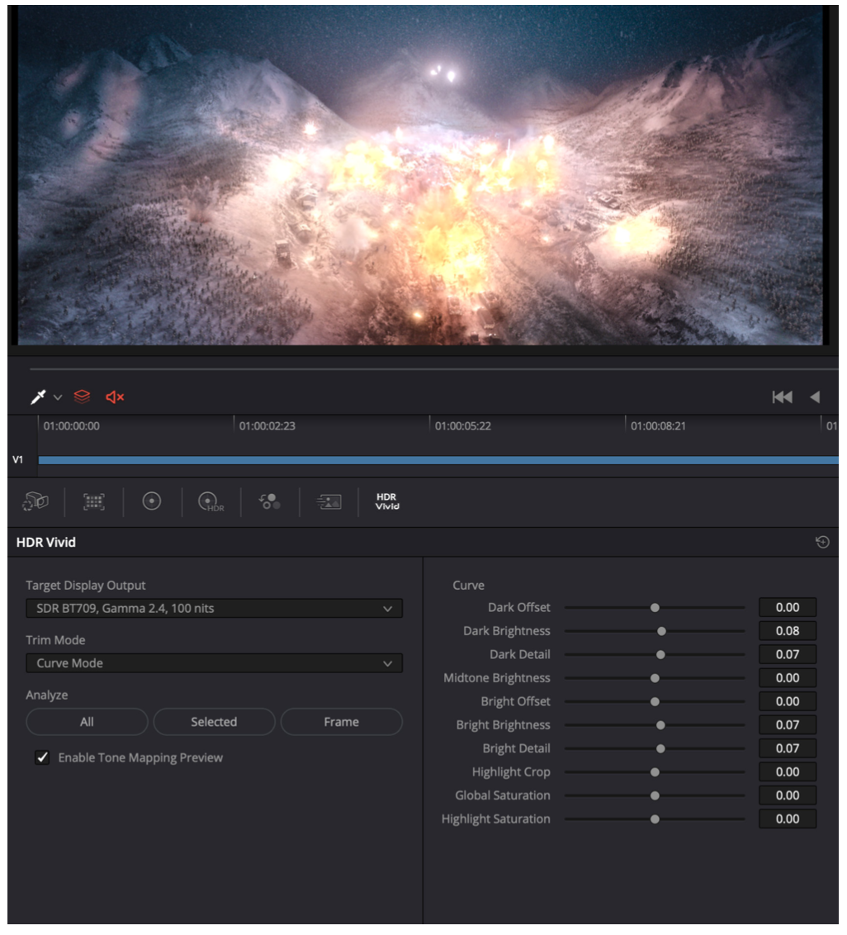Select the color picker eyedropper tool

point(38,396)
